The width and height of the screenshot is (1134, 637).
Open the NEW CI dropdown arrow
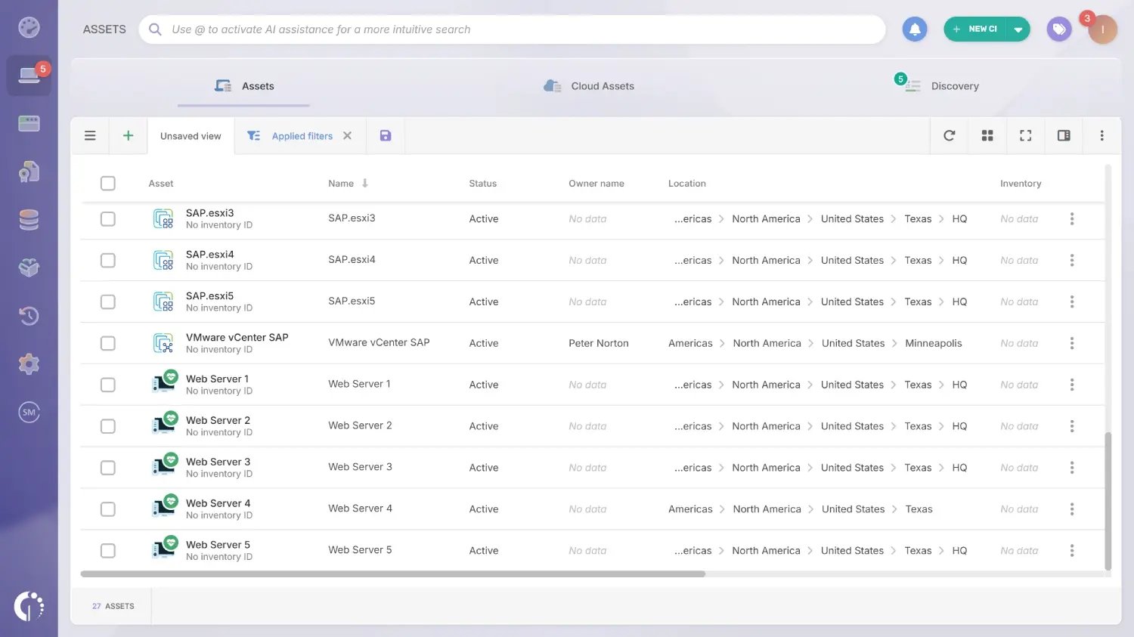coord(1017,29)
